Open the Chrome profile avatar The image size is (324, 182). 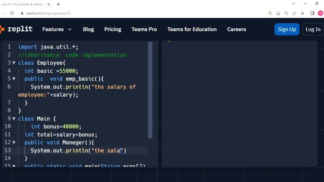pos(320,13)
